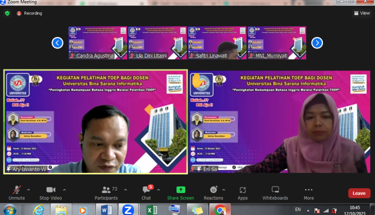Switch to Word in taskbar

(106, 209)
